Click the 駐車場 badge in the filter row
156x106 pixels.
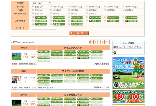(59, 24)
